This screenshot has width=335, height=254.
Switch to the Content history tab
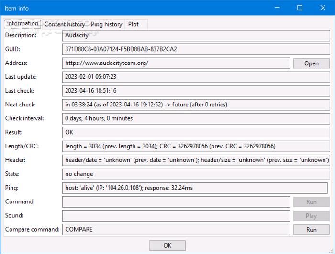(65, 24)
